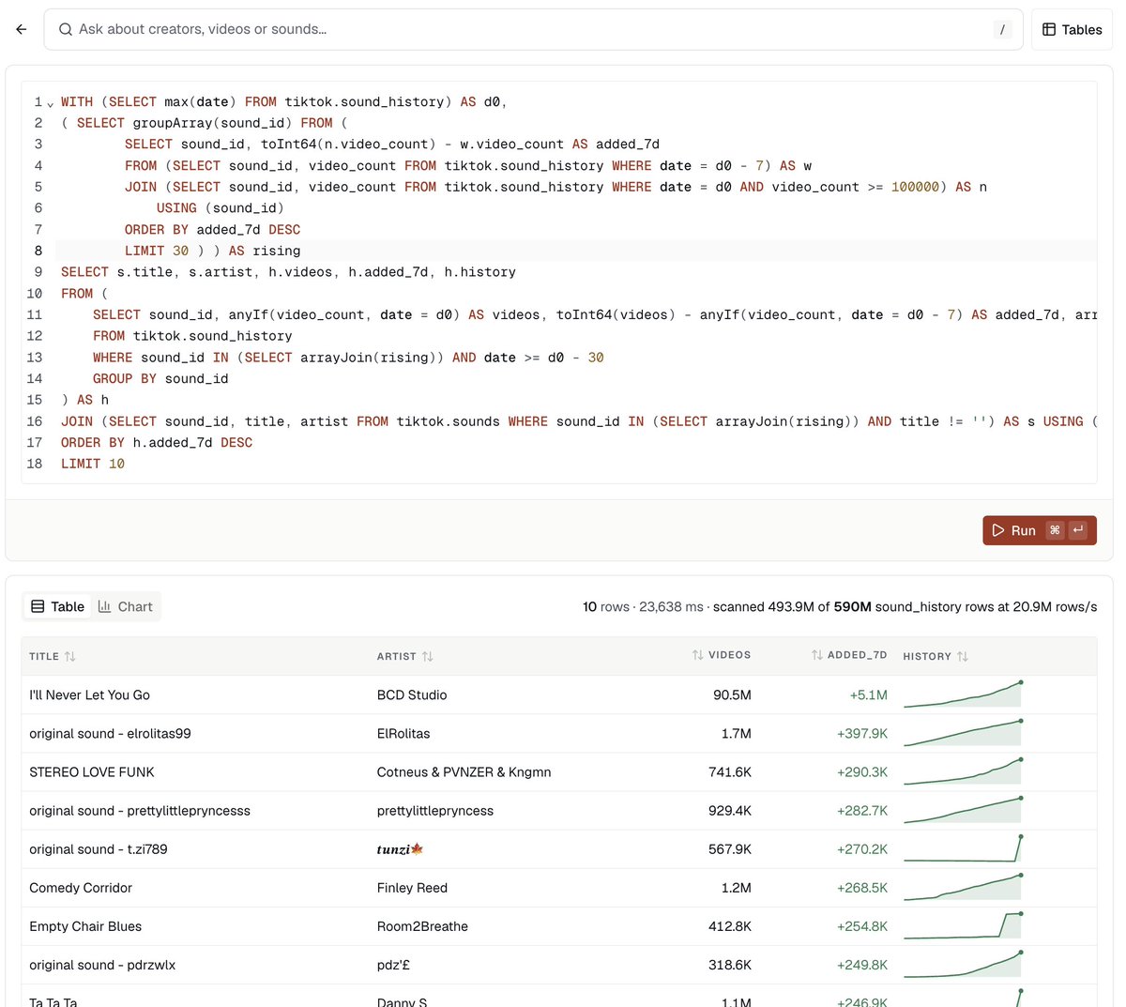
Task: Click the +270.2K added value
Action: [862, 848]
